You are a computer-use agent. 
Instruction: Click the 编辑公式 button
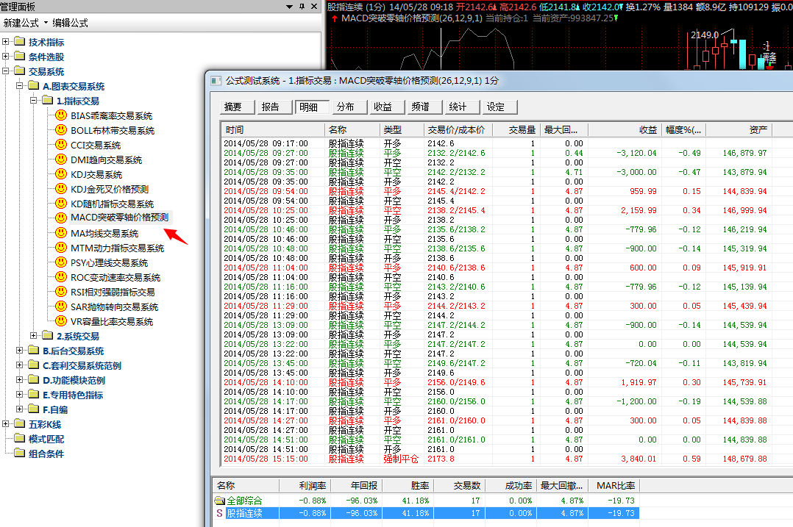[x=70, y=23]
